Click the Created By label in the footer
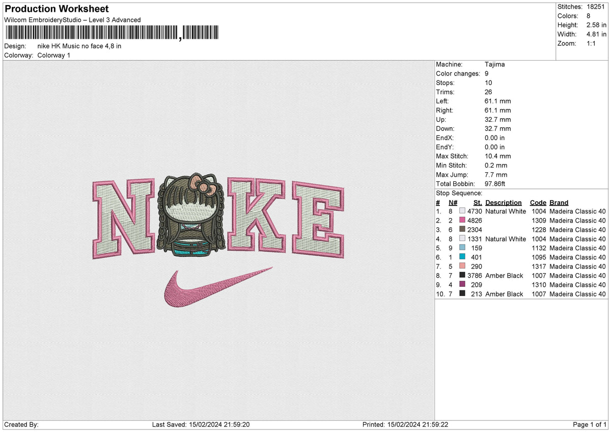The image size is (611, 432). coord(21,425)
